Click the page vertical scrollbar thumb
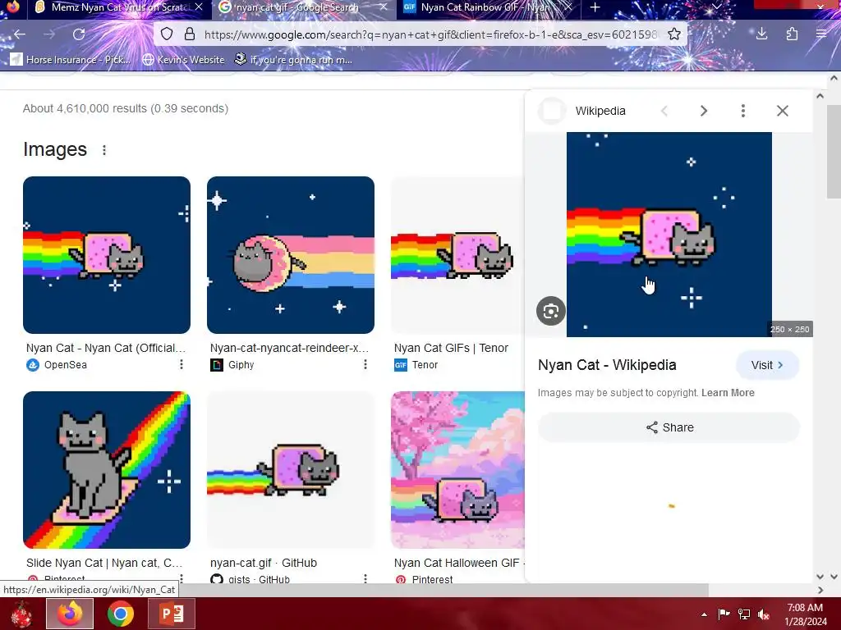 (833, 152)
